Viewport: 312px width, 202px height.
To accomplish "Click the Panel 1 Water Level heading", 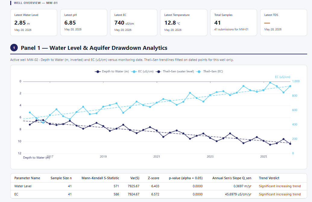I will [94, 48].
